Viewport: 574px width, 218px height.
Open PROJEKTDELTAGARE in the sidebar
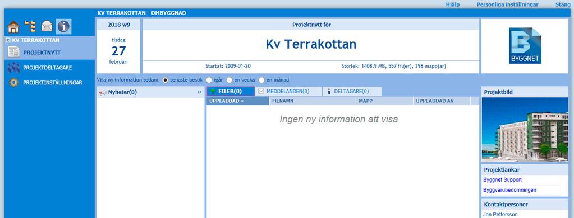click(47, 68)
